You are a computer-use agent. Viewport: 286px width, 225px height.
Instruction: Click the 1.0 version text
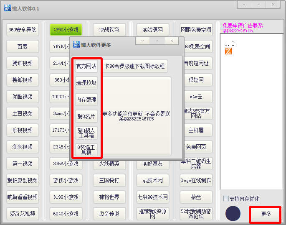(x=229, y=44)
